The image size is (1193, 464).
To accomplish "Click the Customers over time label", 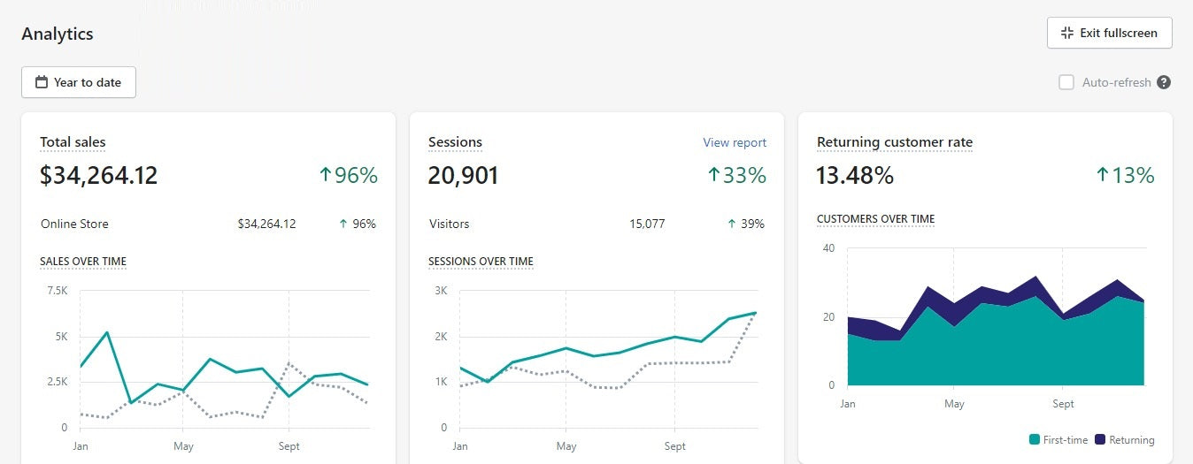I will point(875,219).
